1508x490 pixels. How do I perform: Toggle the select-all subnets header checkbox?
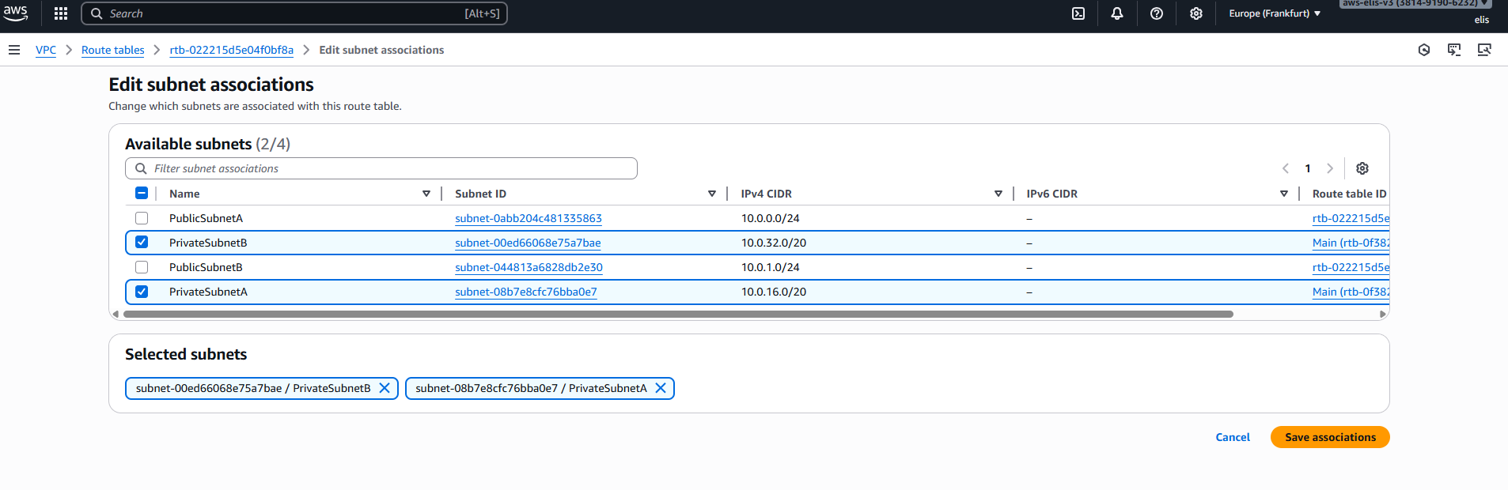pos(142,194)
